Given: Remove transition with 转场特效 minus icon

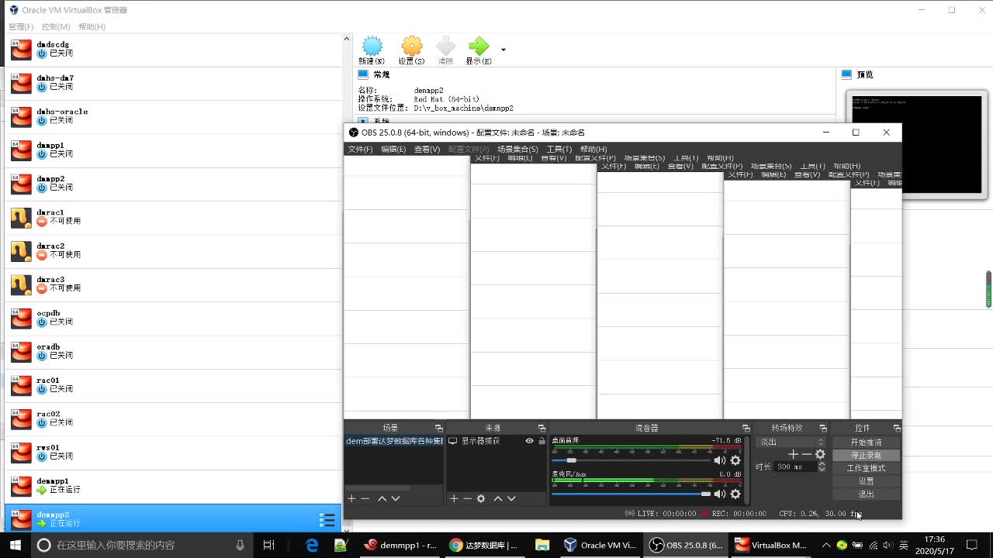Looking at the screenshot, I should [806, 454].
